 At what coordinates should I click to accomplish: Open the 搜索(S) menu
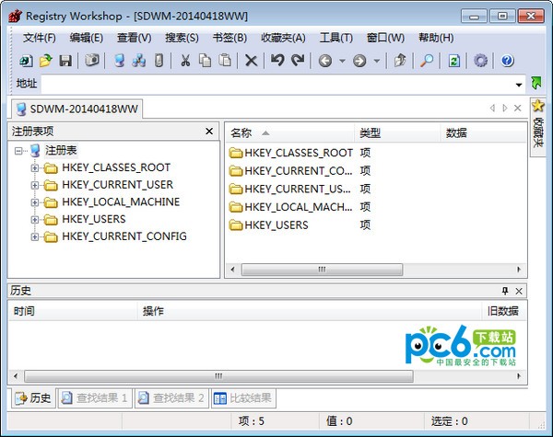[x=182, y=38]
